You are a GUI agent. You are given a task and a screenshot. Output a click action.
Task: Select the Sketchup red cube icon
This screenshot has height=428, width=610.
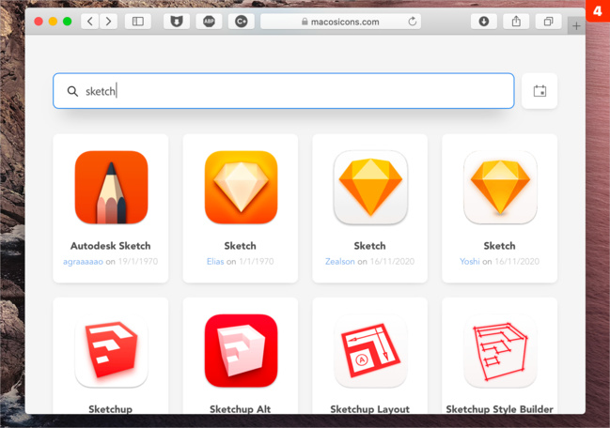(x=111, y=351)
